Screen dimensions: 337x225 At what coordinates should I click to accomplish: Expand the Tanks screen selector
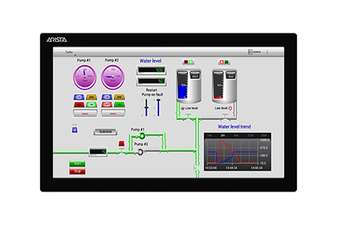point(69,52)
